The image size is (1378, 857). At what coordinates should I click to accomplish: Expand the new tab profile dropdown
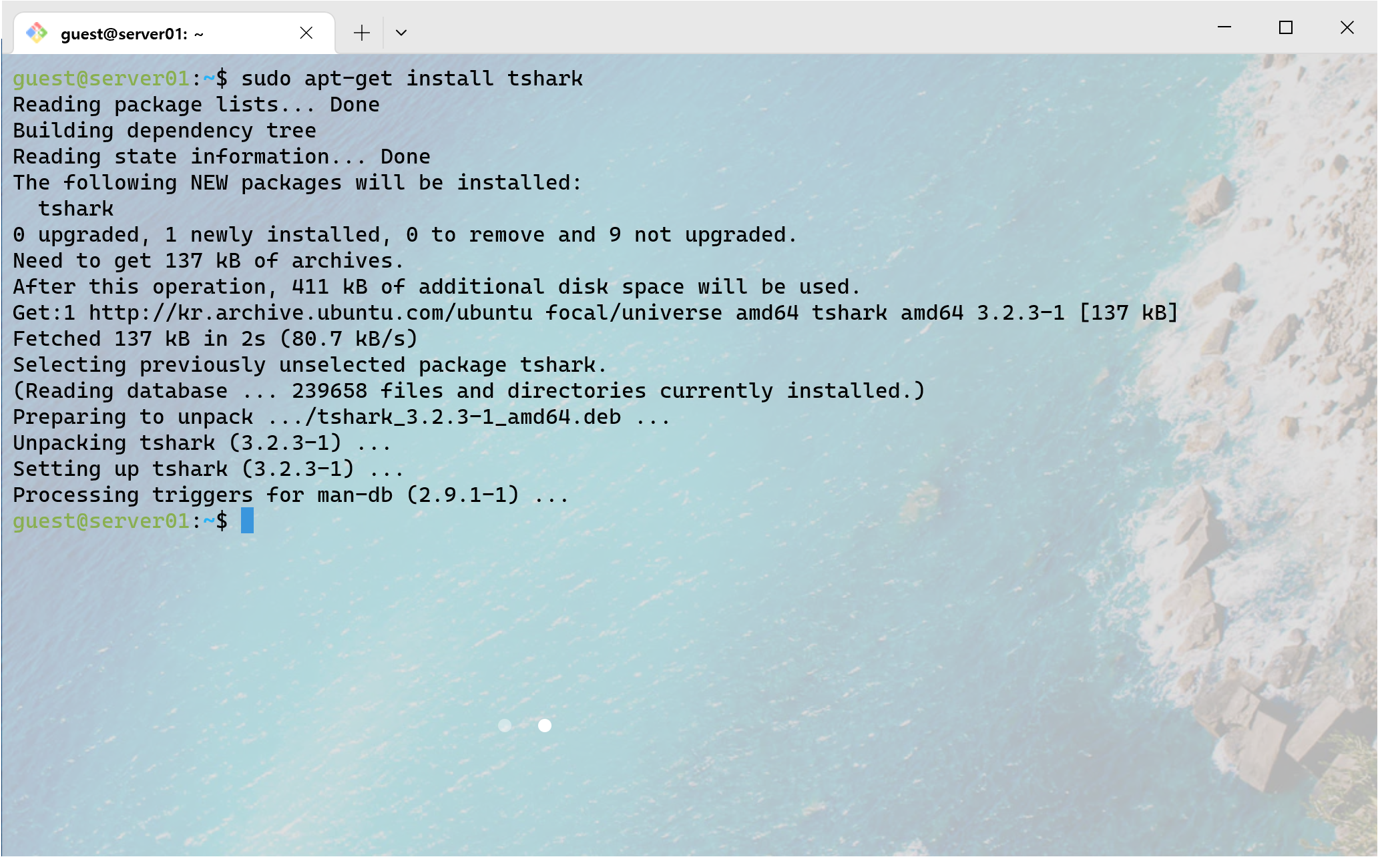[401, 33]
